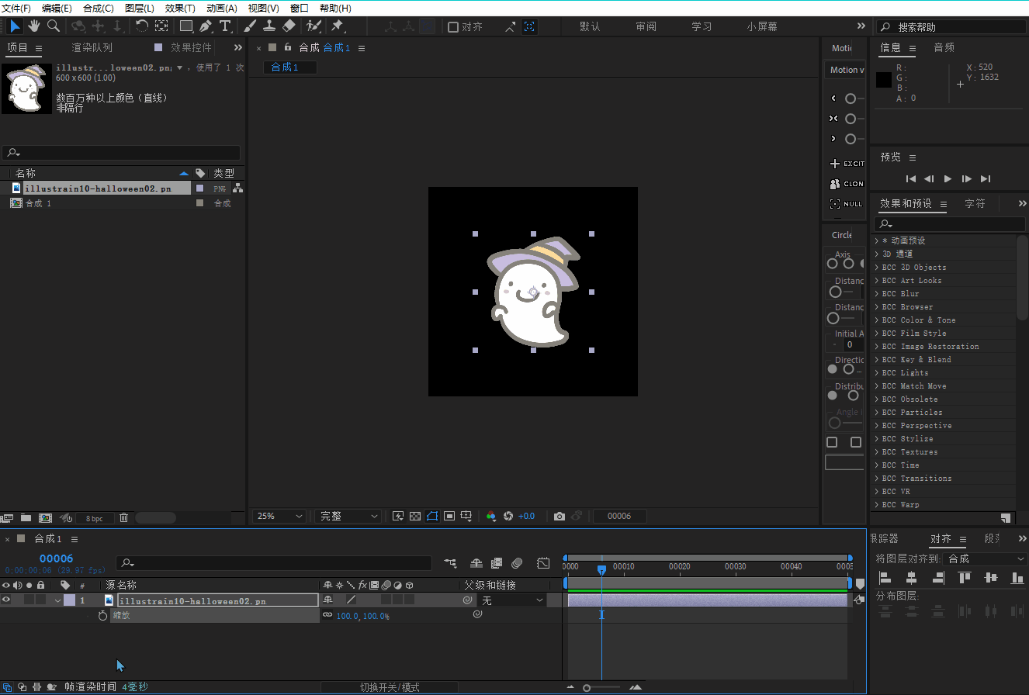
Task: Select the Zoom magnifier tool
Action: (54, 26)
